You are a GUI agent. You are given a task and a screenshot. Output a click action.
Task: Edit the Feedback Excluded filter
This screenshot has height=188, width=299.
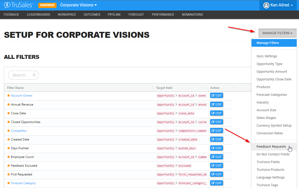click(x=217, y=165)
